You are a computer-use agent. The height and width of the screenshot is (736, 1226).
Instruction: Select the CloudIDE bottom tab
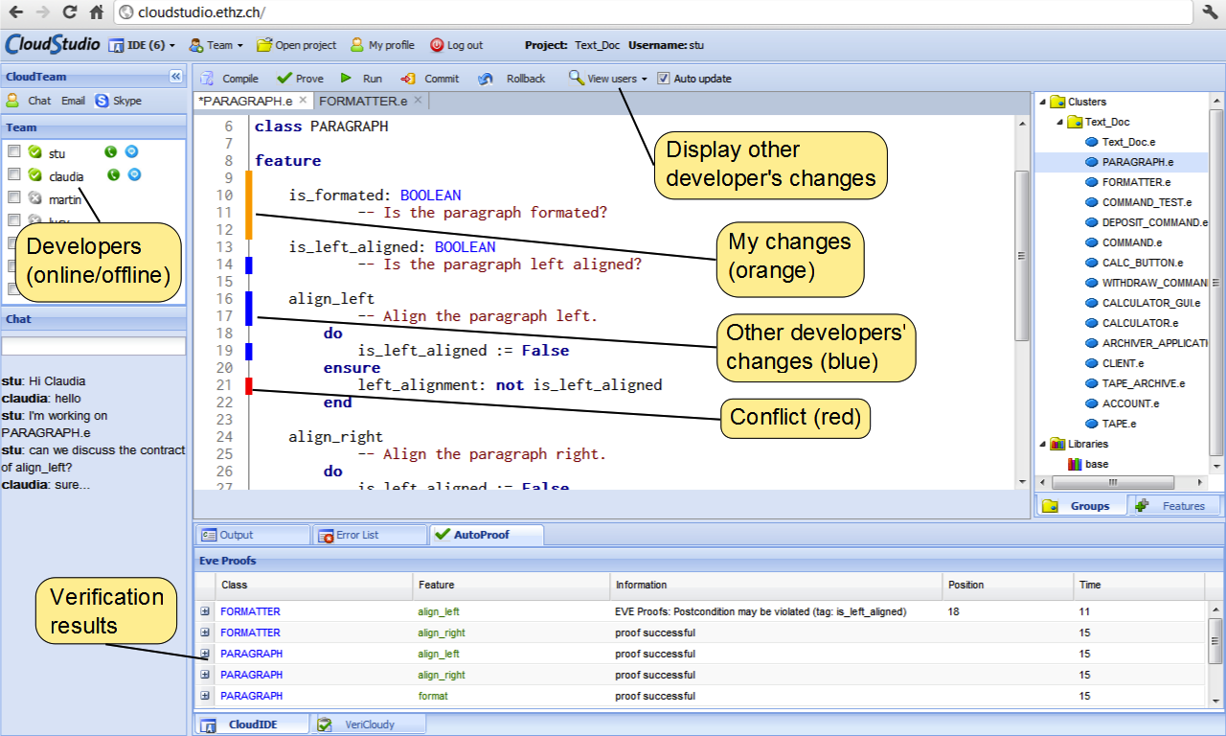(x=252, y=724)
